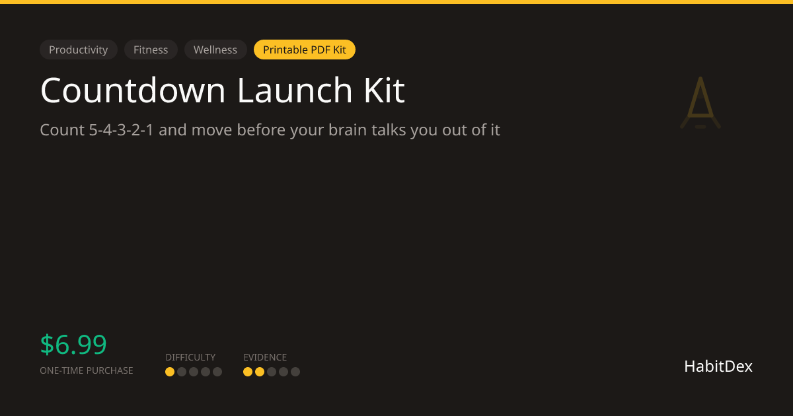Click the rocket launch icon
Image resolution: width=793 pixels, height=416 pixels.
[x=700, y=102]
